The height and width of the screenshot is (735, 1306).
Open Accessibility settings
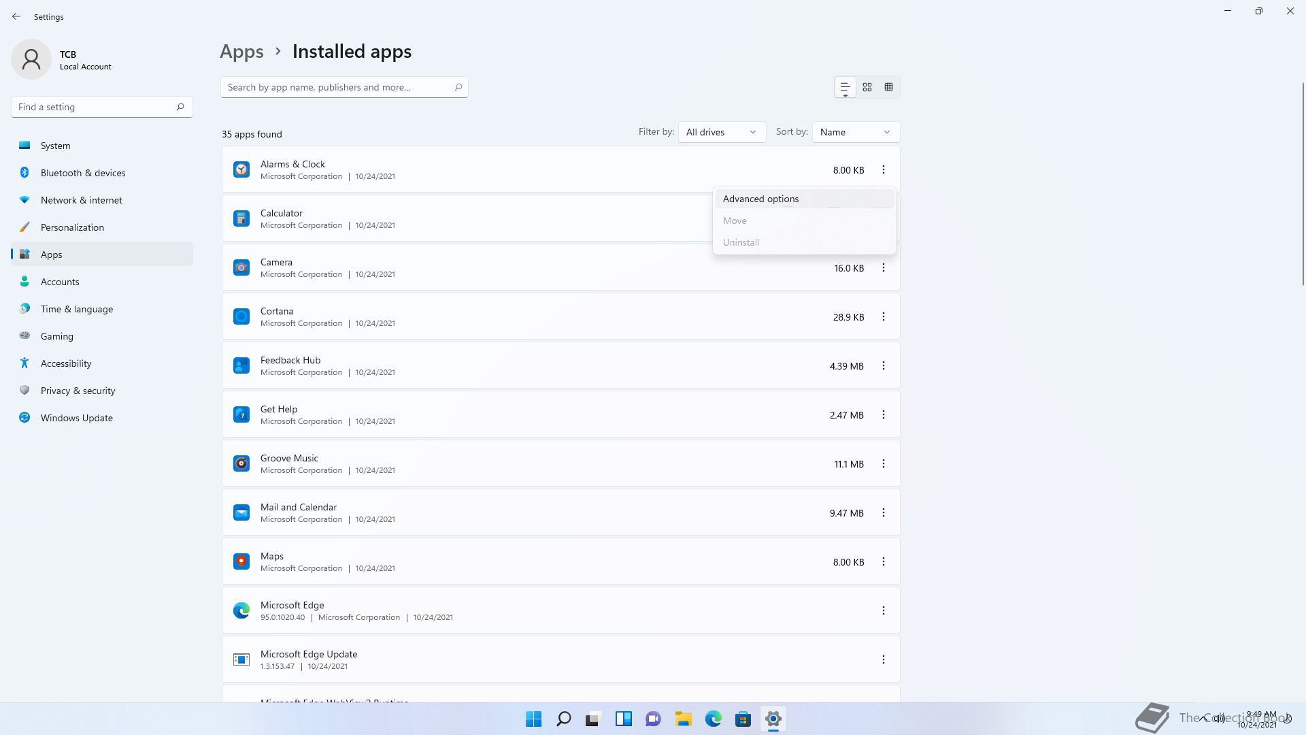tap(102, 363)
